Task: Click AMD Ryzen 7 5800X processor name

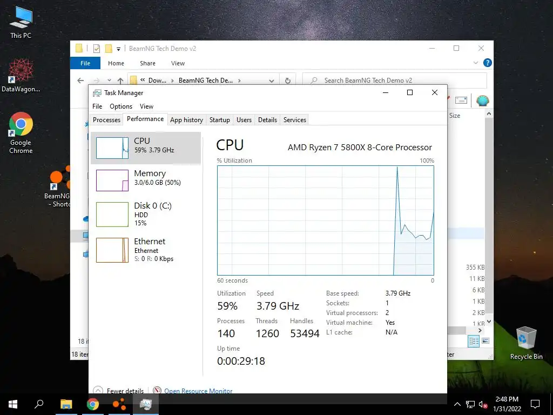Action: pyautogui.click(x=360, y=147)
